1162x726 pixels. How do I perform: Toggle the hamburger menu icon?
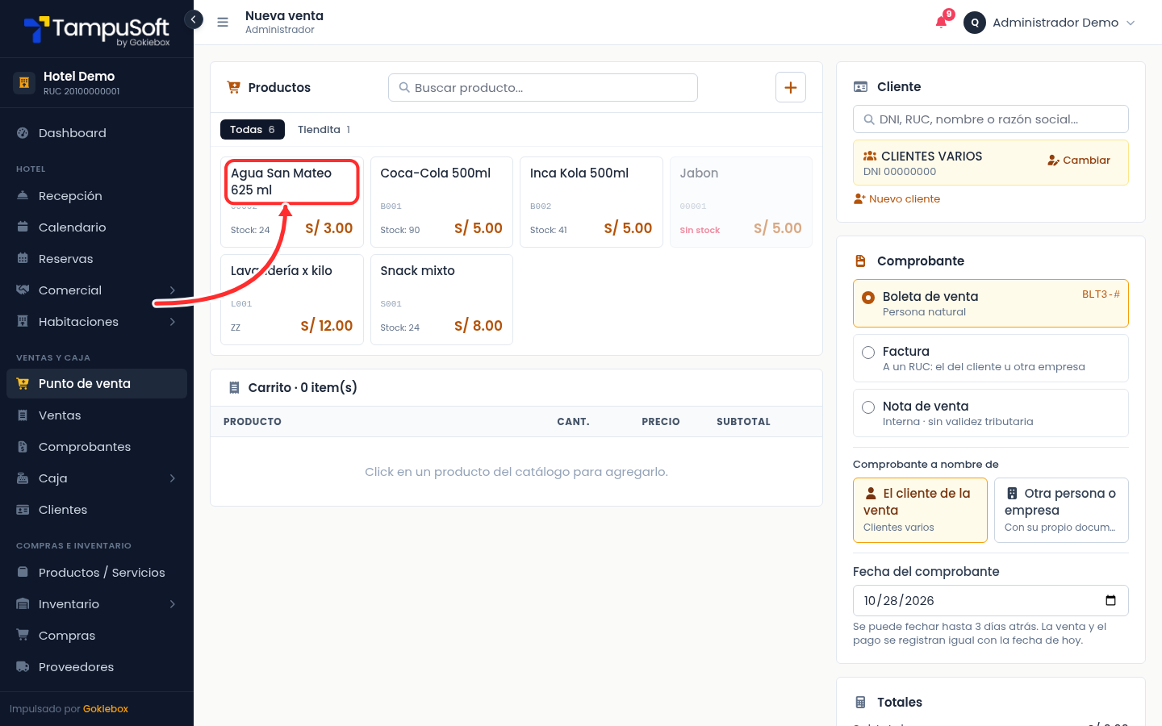[x=223, y=23]
